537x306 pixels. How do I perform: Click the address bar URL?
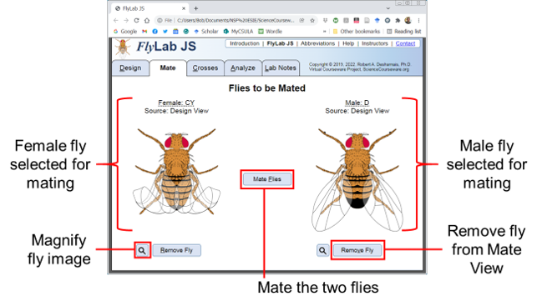[236, 21]
